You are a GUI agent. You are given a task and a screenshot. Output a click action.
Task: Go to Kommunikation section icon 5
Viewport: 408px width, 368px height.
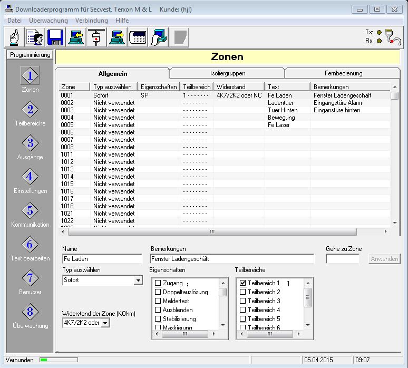tap(30, 211)
